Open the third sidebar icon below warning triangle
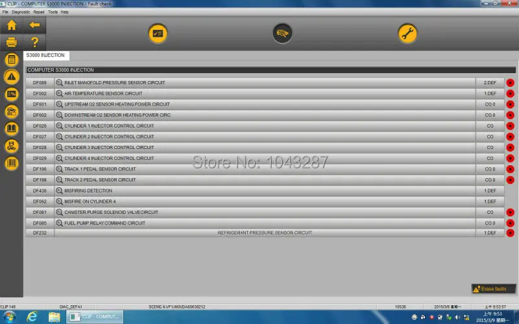The height and width of the screenshot is (324, 519). 12,94
